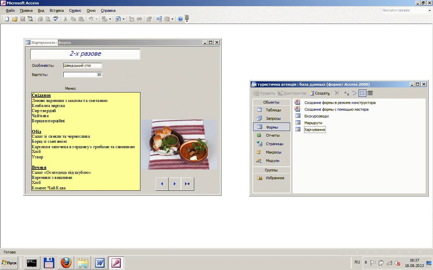
Task: Switch to List view in database window
Action: coord(362,93)
